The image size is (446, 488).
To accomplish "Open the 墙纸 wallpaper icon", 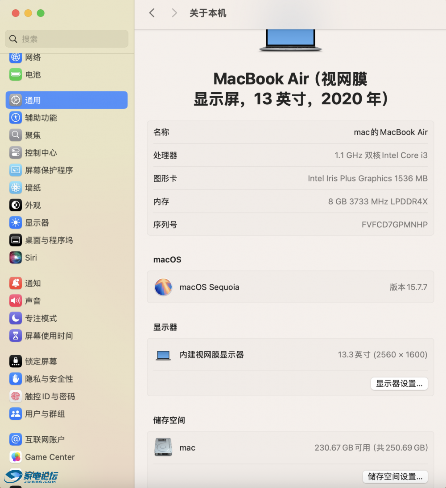I will point(16,188).
